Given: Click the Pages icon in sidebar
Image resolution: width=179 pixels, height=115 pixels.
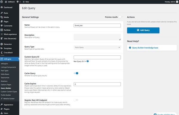Looking at the screenshot, I should (2, 21).
